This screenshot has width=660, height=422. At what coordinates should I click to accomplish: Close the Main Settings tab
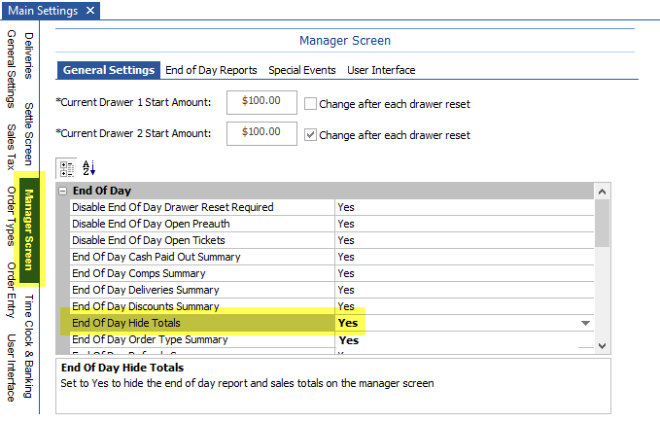click(x=90, y=11)
